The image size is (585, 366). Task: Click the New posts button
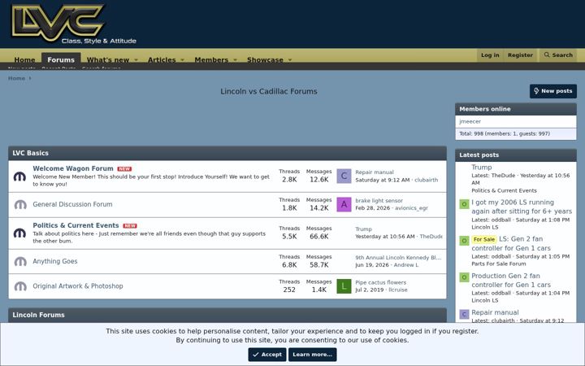pos(553,91)
